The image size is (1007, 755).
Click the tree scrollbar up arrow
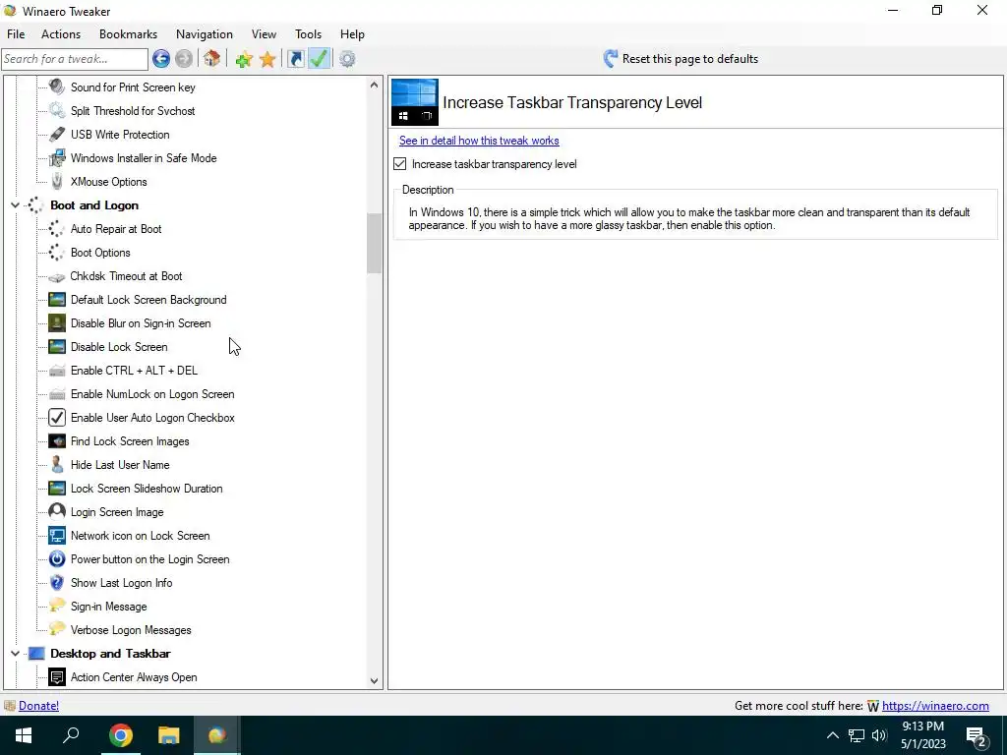(x=374, y=85)
